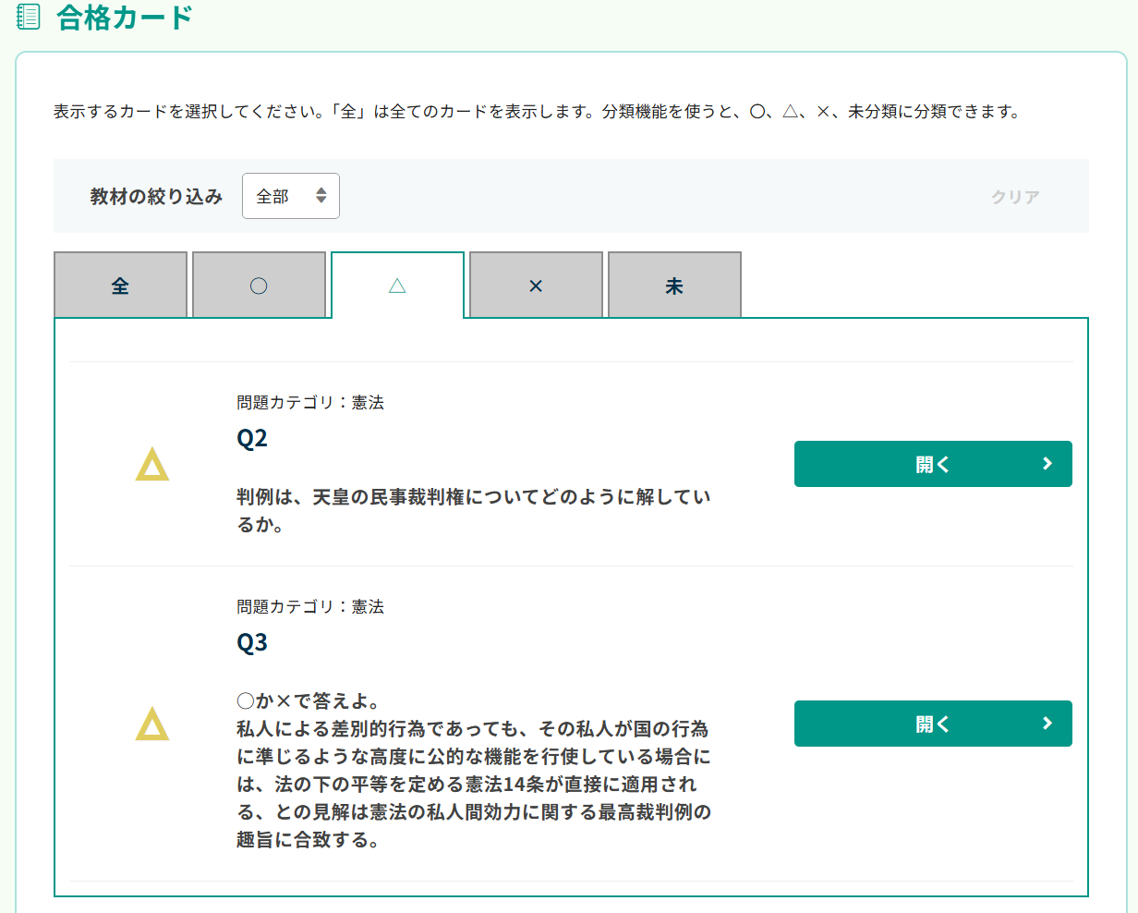1138x913 pixels.
Task: Click the chevron arrow on Q3's 開く button
Action: (x=1047, y=724)
